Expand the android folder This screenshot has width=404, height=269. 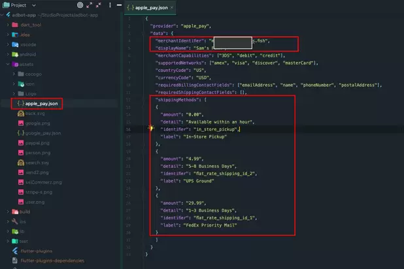tap(8, 54)
